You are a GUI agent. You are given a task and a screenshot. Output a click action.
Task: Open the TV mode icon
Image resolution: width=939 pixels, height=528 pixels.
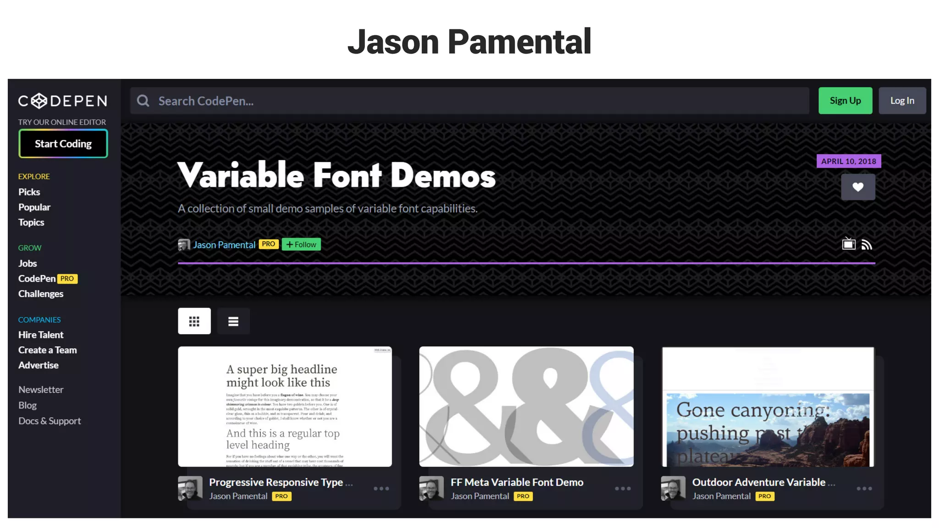(848, 244)
